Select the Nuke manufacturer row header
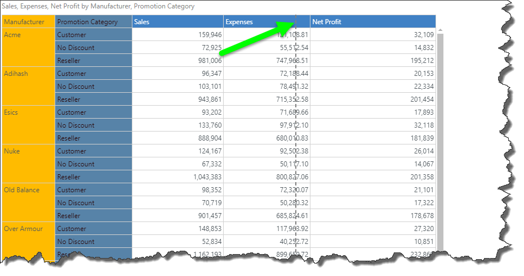 click(28, 151)
